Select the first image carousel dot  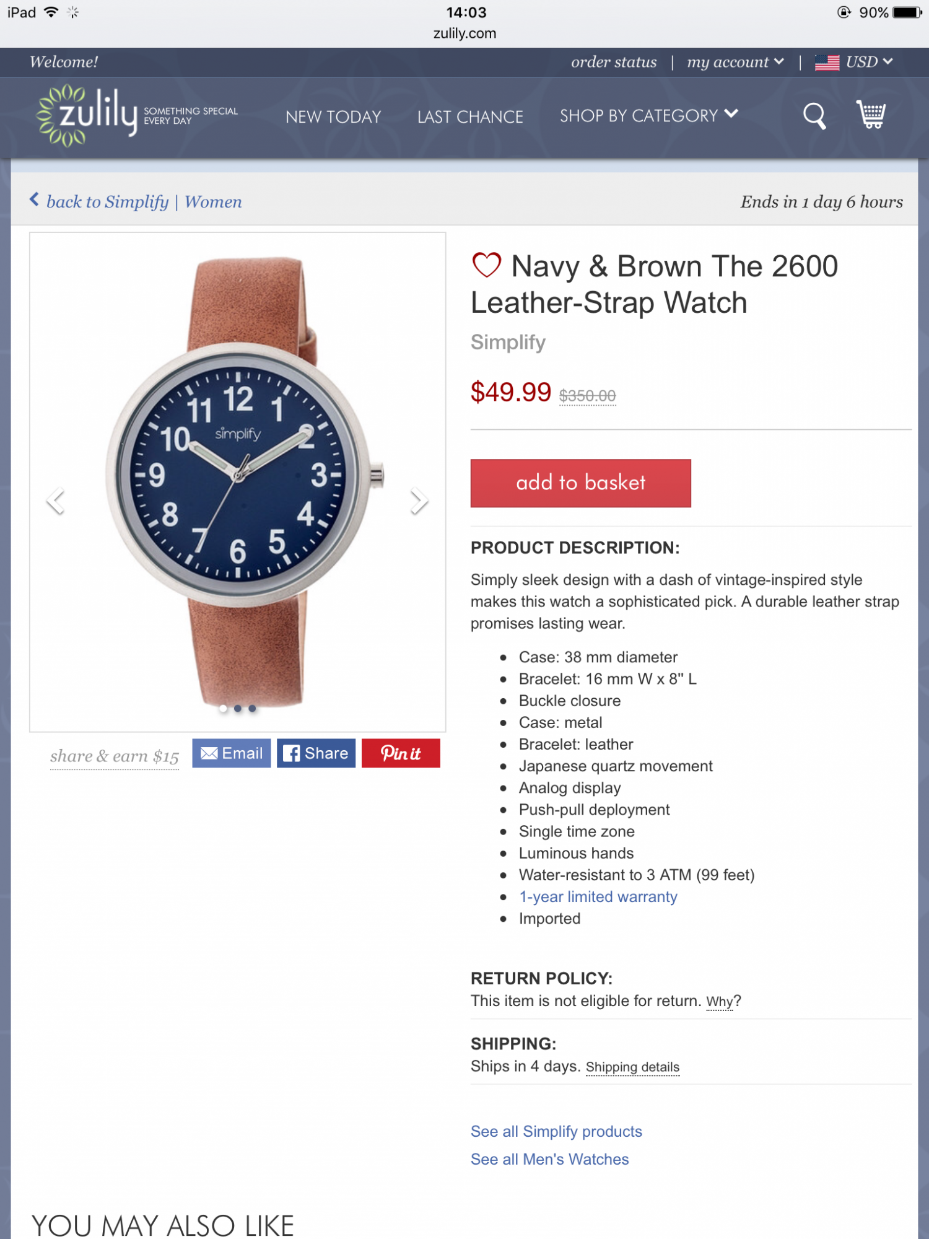pos(223,708)
